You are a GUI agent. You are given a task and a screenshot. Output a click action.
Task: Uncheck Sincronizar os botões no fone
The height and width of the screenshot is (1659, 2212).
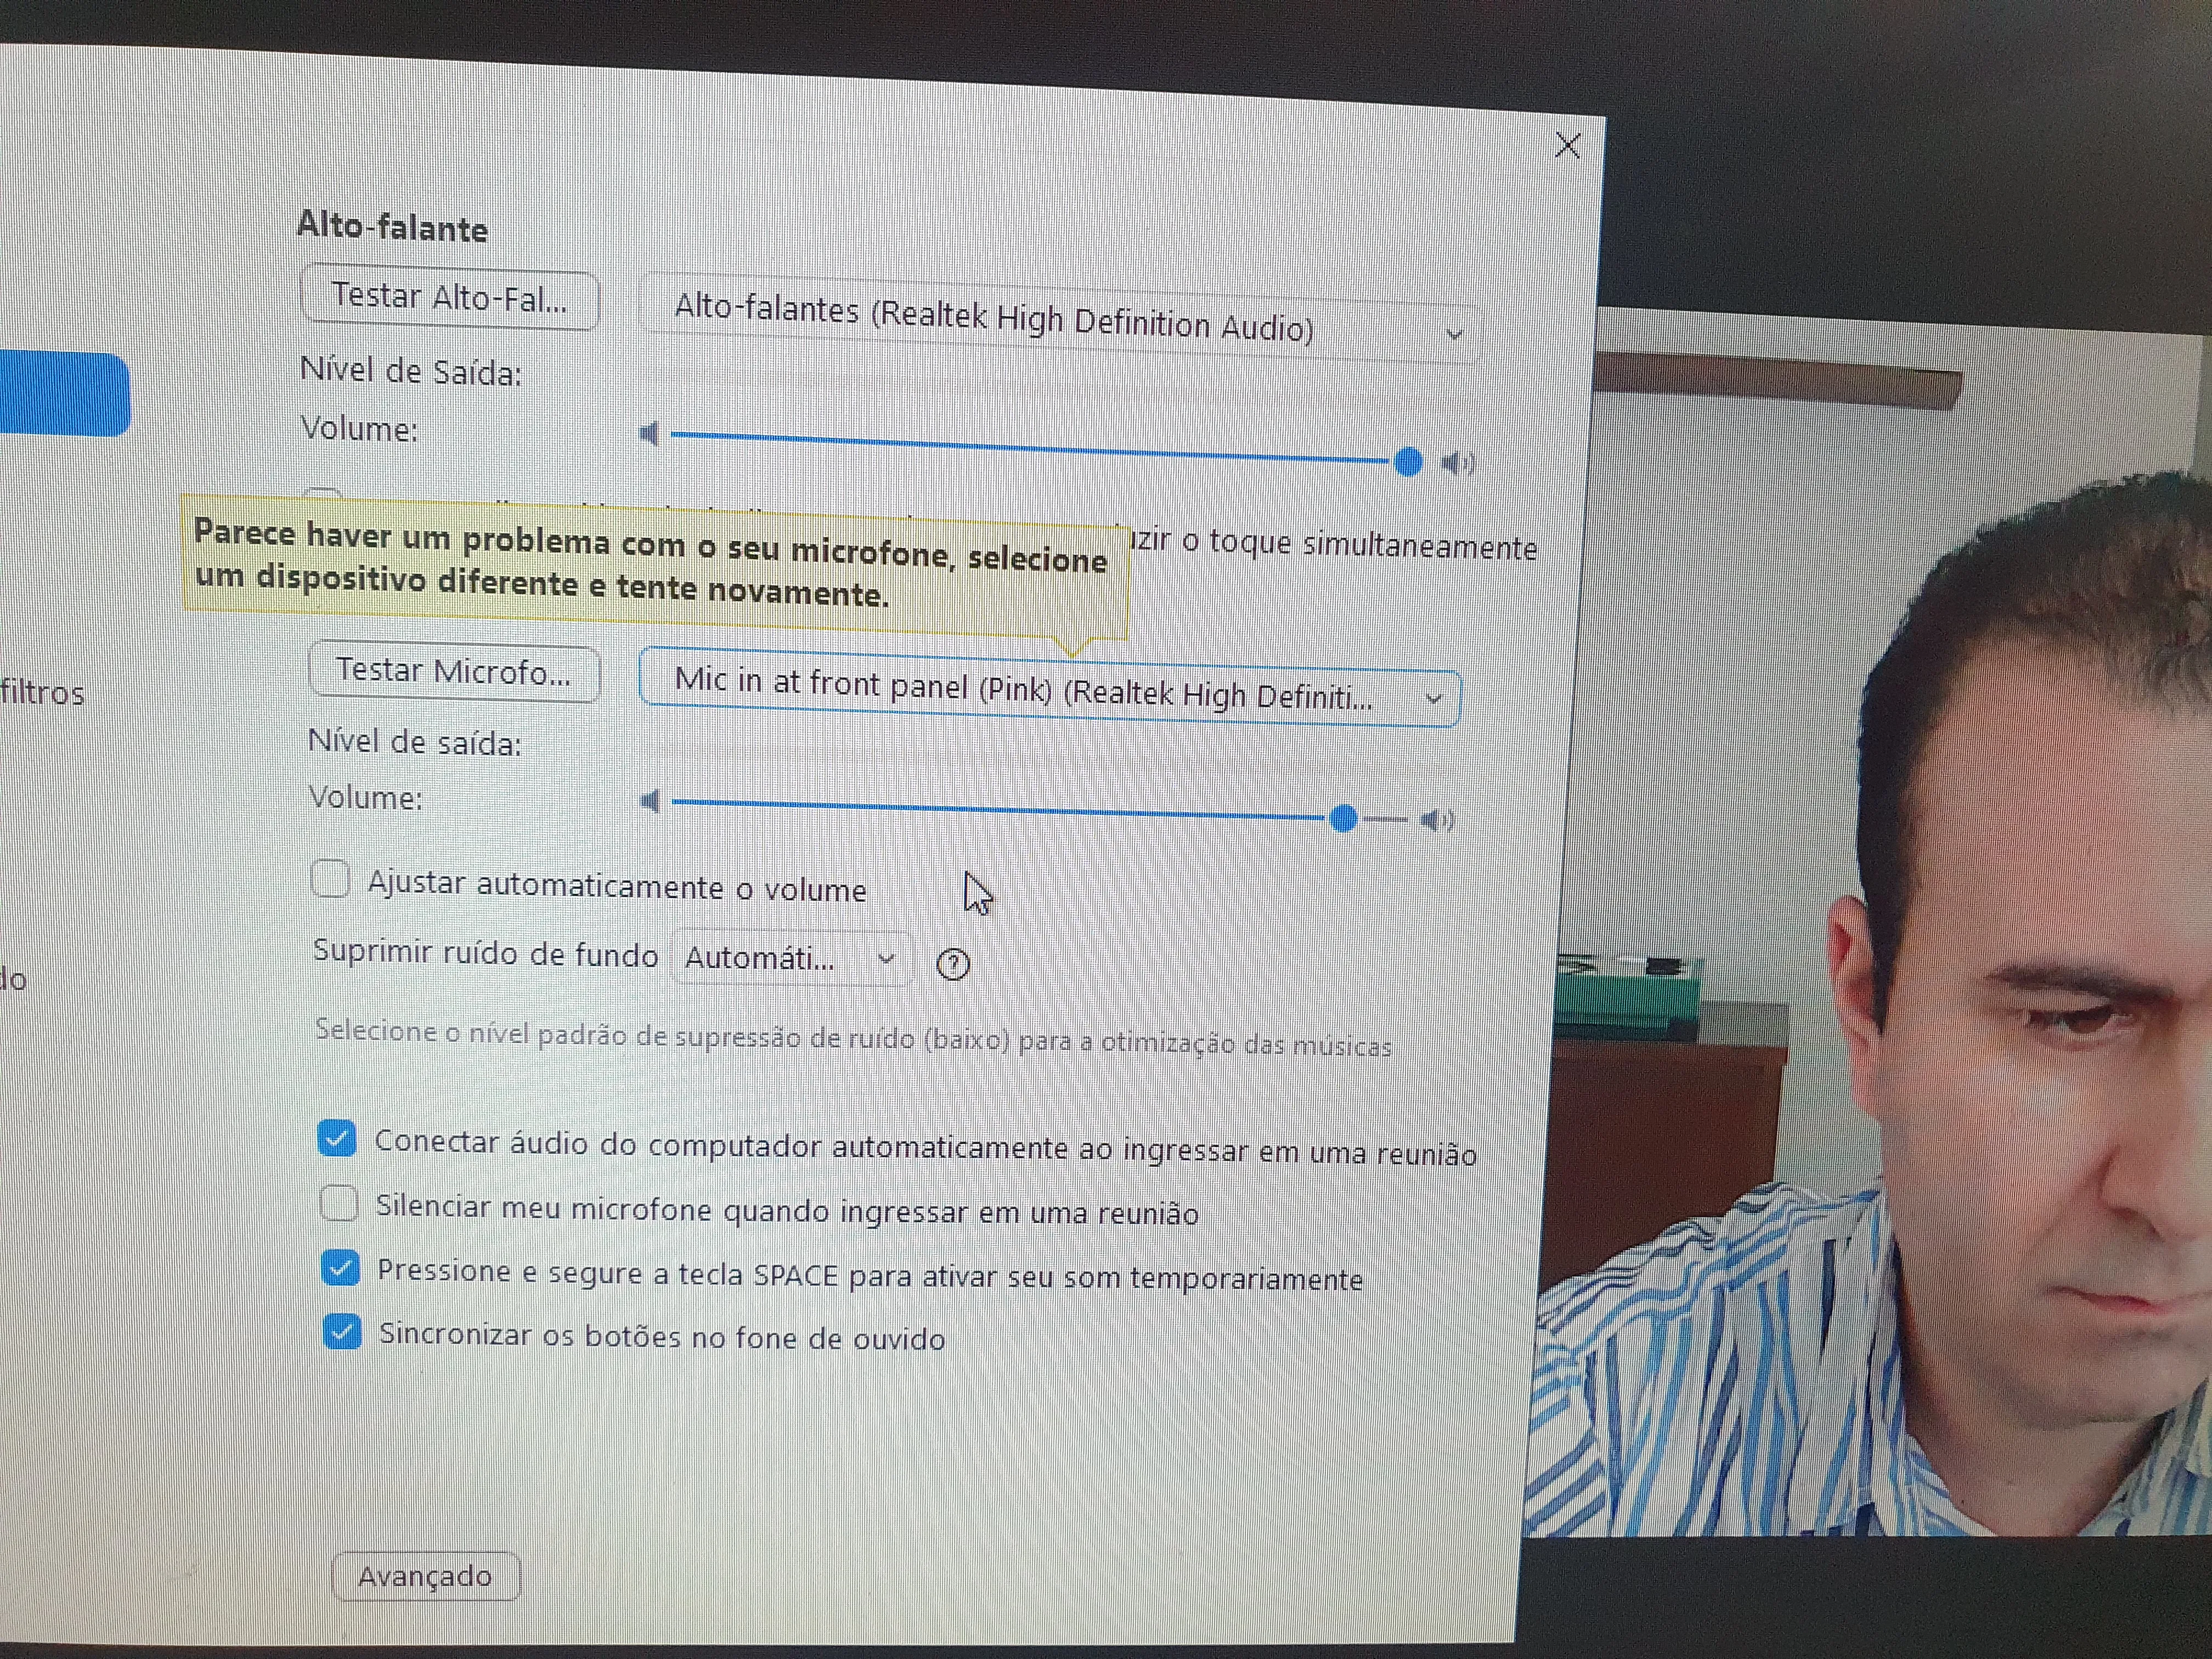tap(342, 1332)
